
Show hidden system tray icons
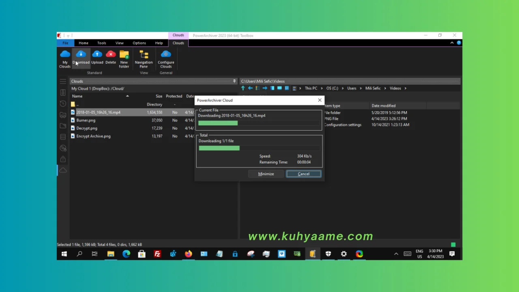tap(396, 254)
